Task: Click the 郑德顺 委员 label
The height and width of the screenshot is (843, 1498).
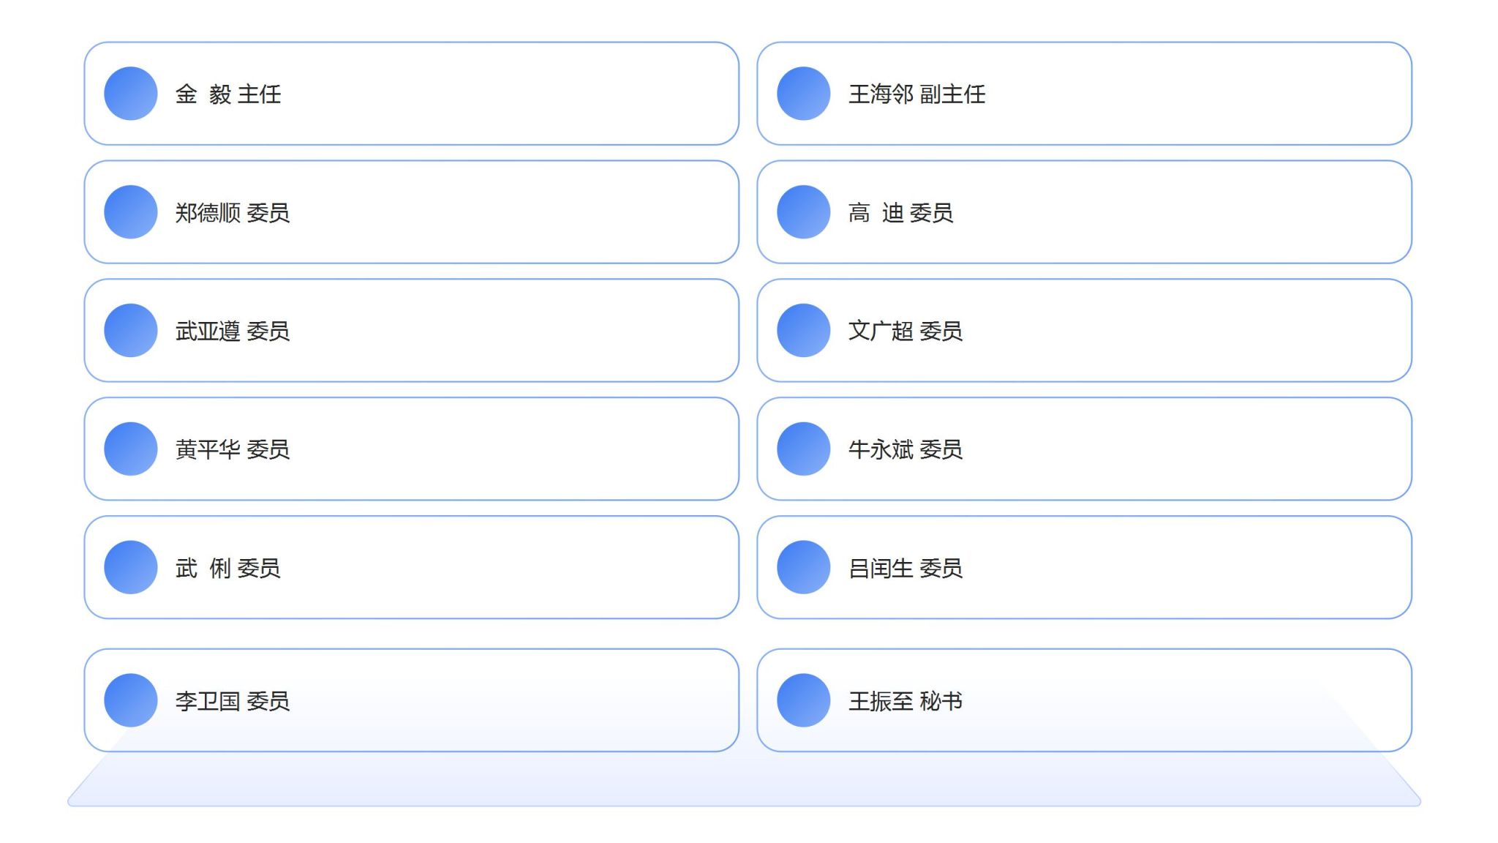Action: pos(233,213)
